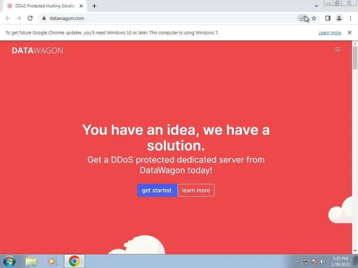Bookmark this tab with star icon
The image size is (358, 268).
314,18
